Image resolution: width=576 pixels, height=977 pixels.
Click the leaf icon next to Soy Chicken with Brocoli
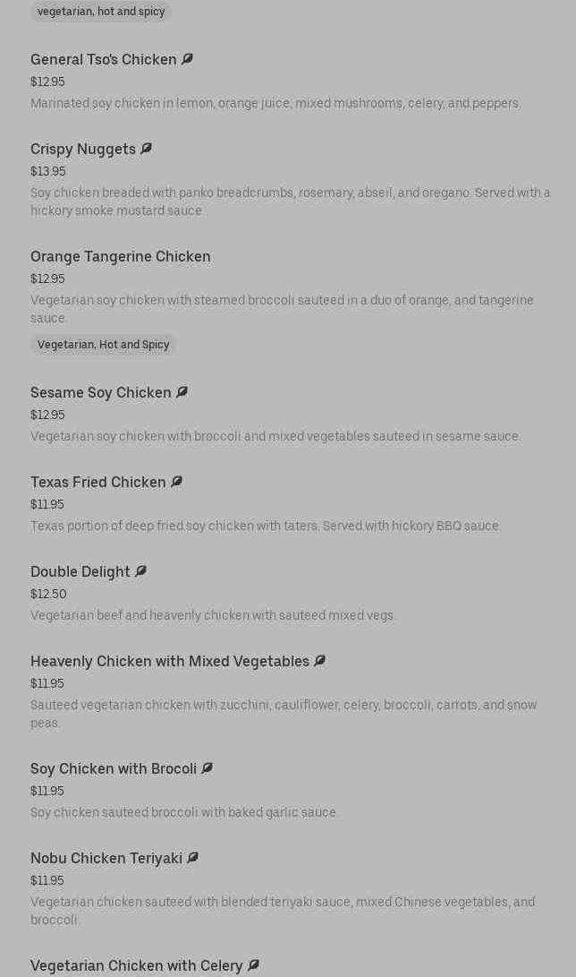click(x=207, y=768)
